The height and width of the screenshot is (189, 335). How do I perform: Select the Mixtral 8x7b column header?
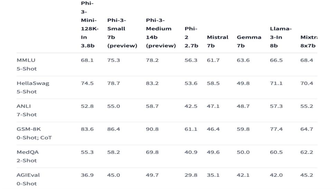pyautogui.click(x=308, y=41)
